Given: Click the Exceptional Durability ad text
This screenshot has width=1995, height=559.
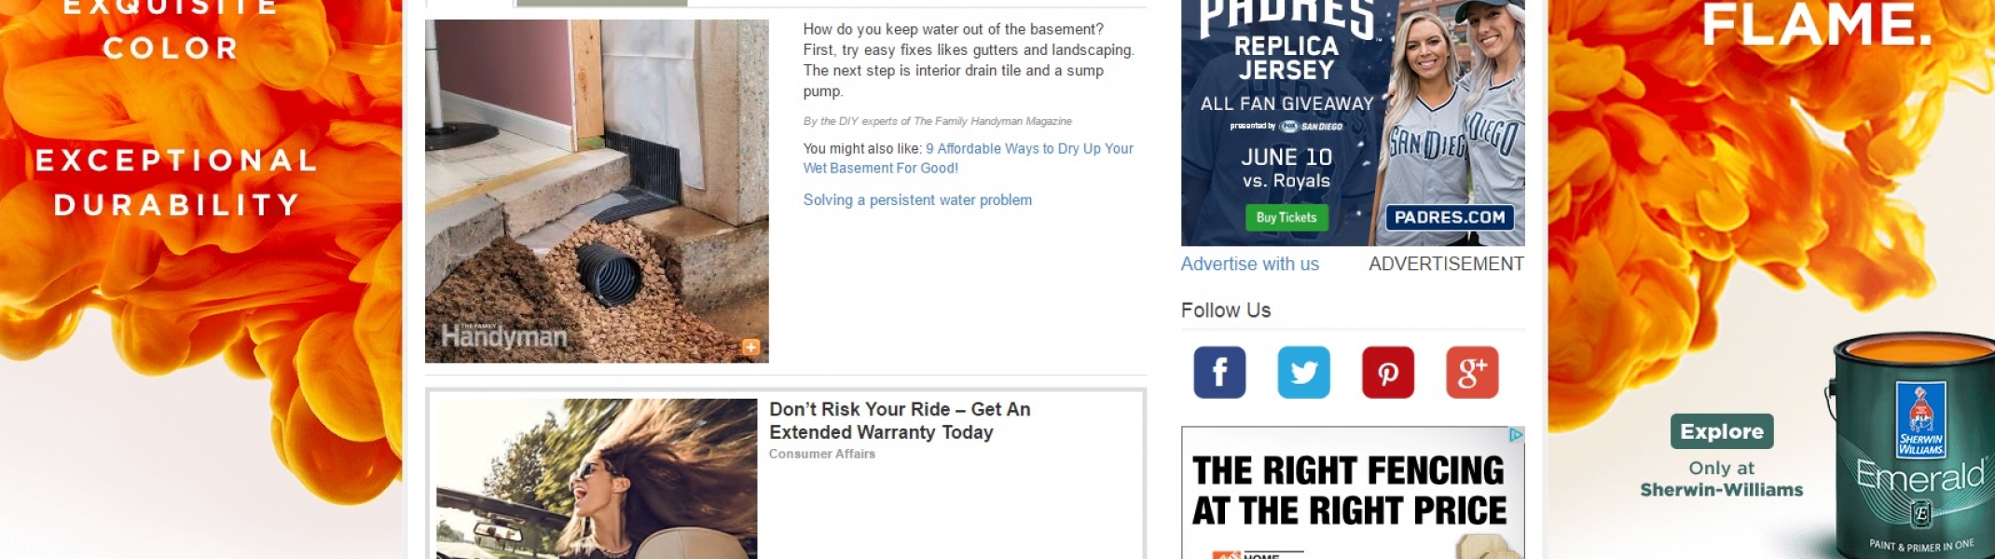Looking at the screenshot, I should tap(177, 183).
